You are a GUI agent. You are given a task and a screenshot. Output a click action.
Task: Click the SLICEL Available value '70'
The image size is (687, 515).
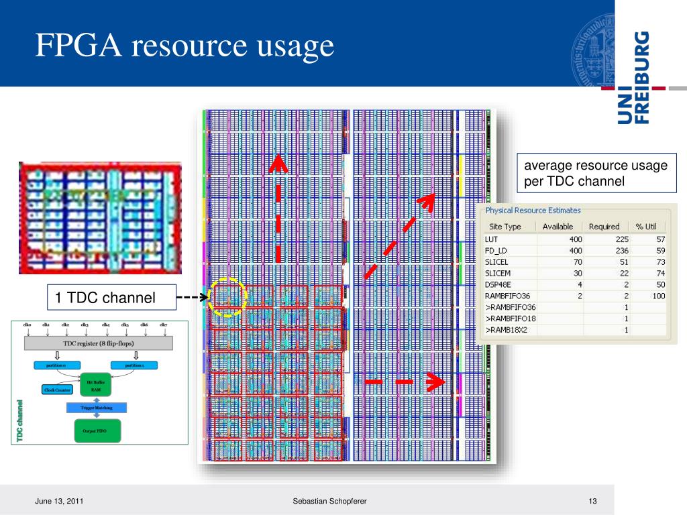578,262
